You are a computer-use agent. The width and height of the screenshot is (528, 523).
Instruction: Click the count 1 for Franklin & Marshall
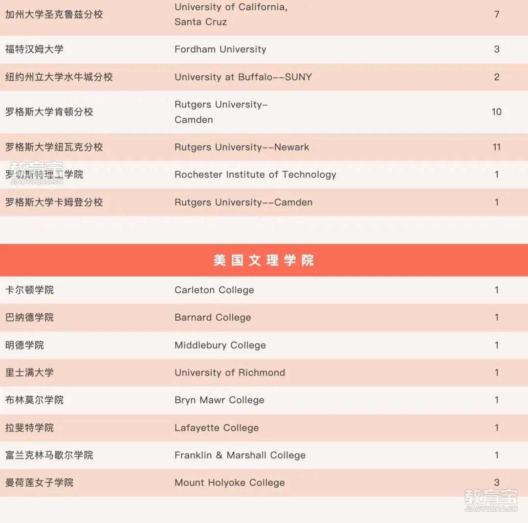[497, 456]
